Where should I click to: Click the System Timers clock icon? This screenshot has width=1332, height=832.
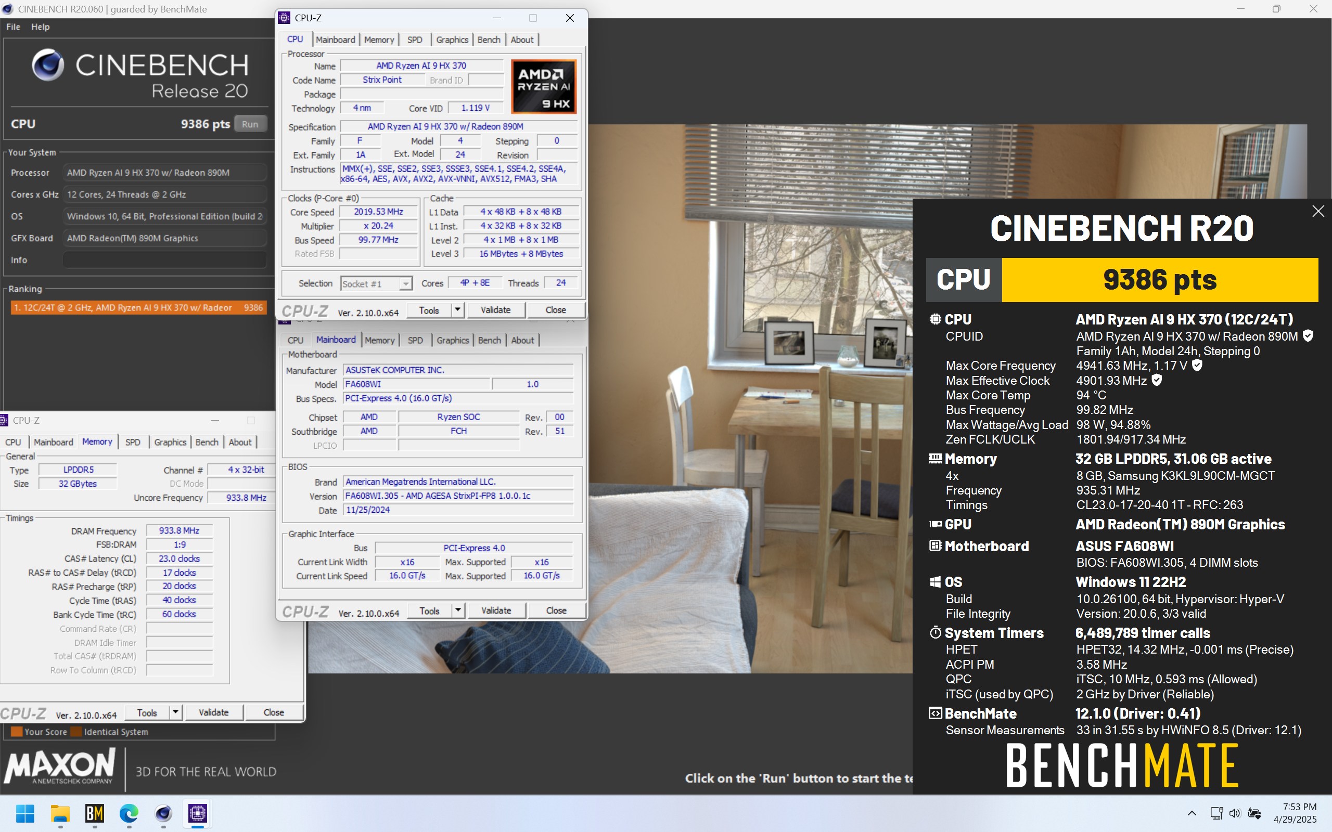tap(934, 632)
